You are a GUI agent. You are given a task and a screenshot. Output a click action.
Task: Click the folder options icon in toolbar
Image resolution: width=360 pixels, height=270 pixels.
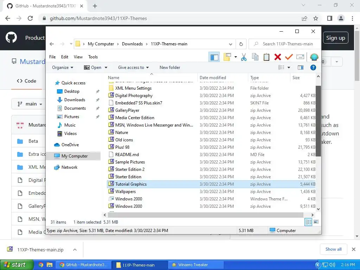click(x=227, y=57)
